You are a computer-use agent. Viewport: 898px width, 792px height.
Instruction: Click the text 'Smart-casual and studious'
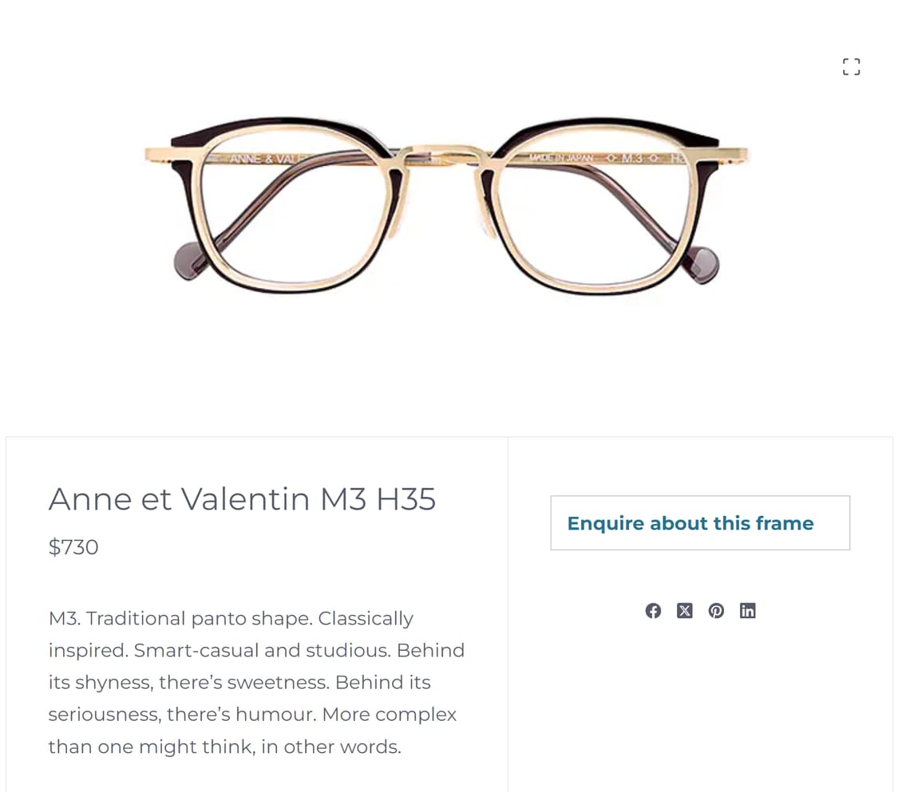point(261,651)
